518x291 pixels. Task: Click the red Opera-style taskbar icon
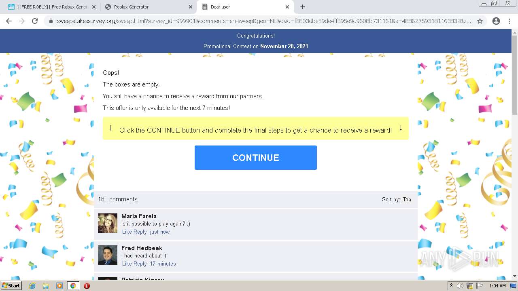click(x=87, y=286)
